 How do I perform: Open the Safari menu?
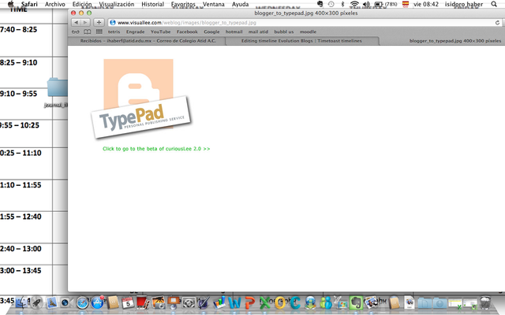pos(29,4)
